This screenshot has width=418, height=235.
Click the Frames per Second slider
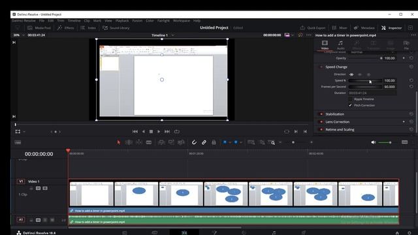[365, 87]
